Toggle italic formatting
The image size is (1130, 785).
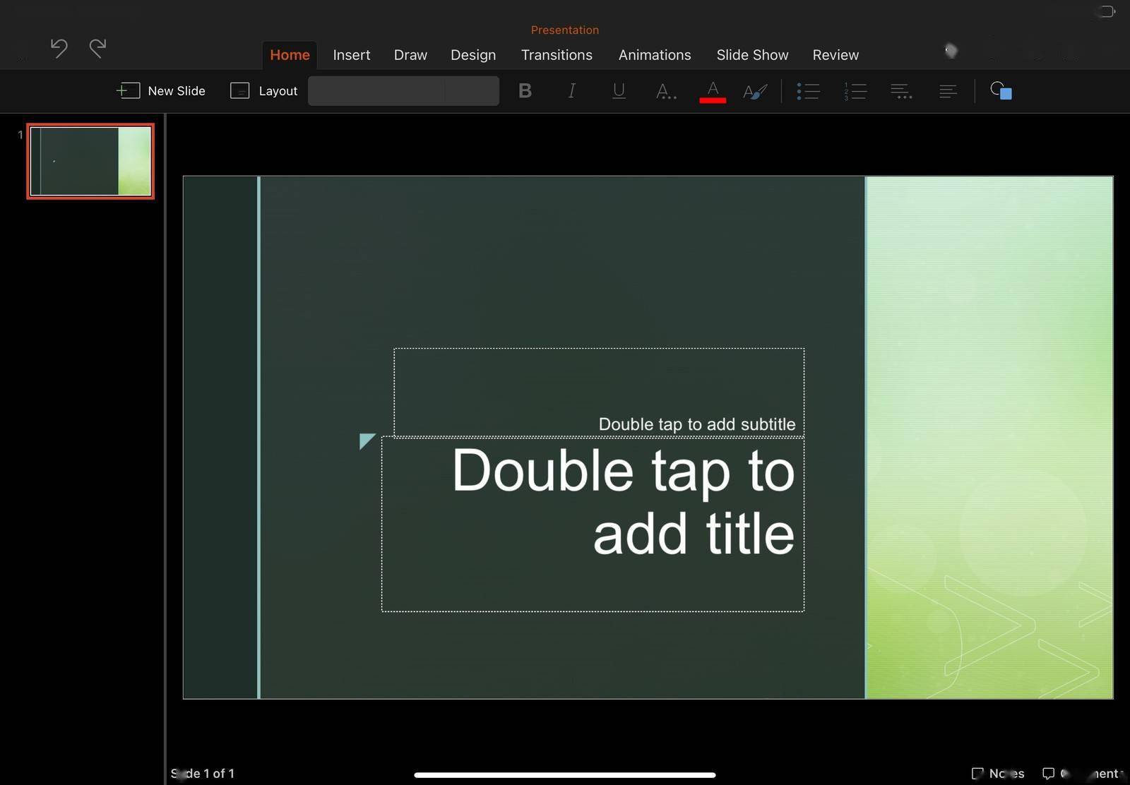pyautogui.click(x=571, y=91)
